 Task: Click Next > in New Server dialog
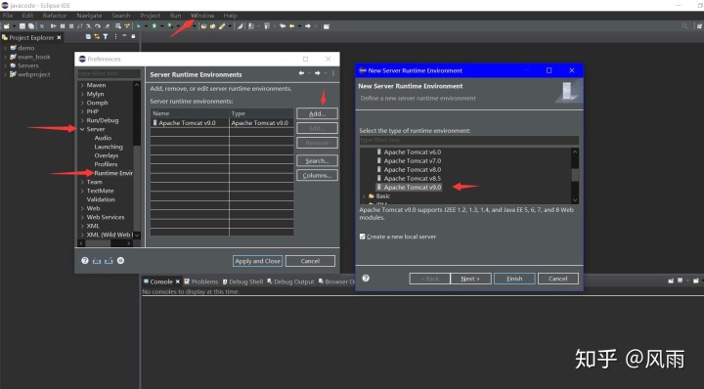(470, 279)
